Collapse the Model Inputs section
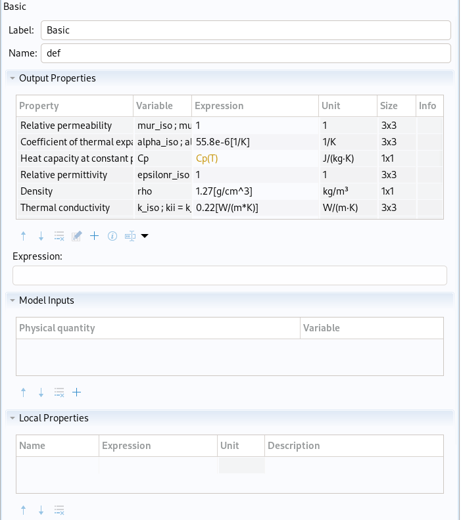The image size is (461, 520). click(x=12, y=300)
